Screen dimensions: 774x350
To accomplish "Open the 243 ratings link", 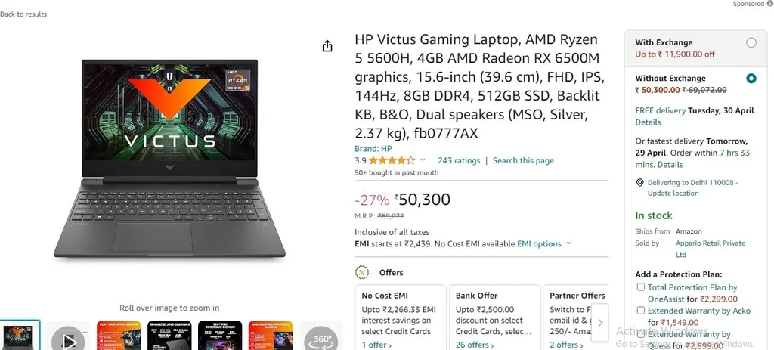I will tap(459, 160).
